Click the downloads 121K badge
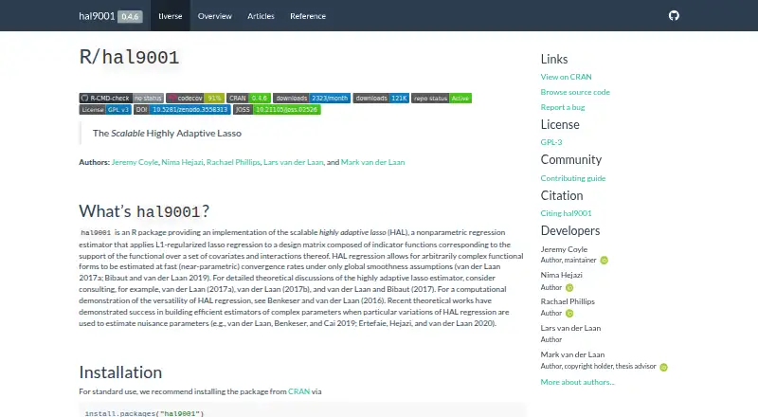This screenshot has height=417, width=758. [381, 99]
